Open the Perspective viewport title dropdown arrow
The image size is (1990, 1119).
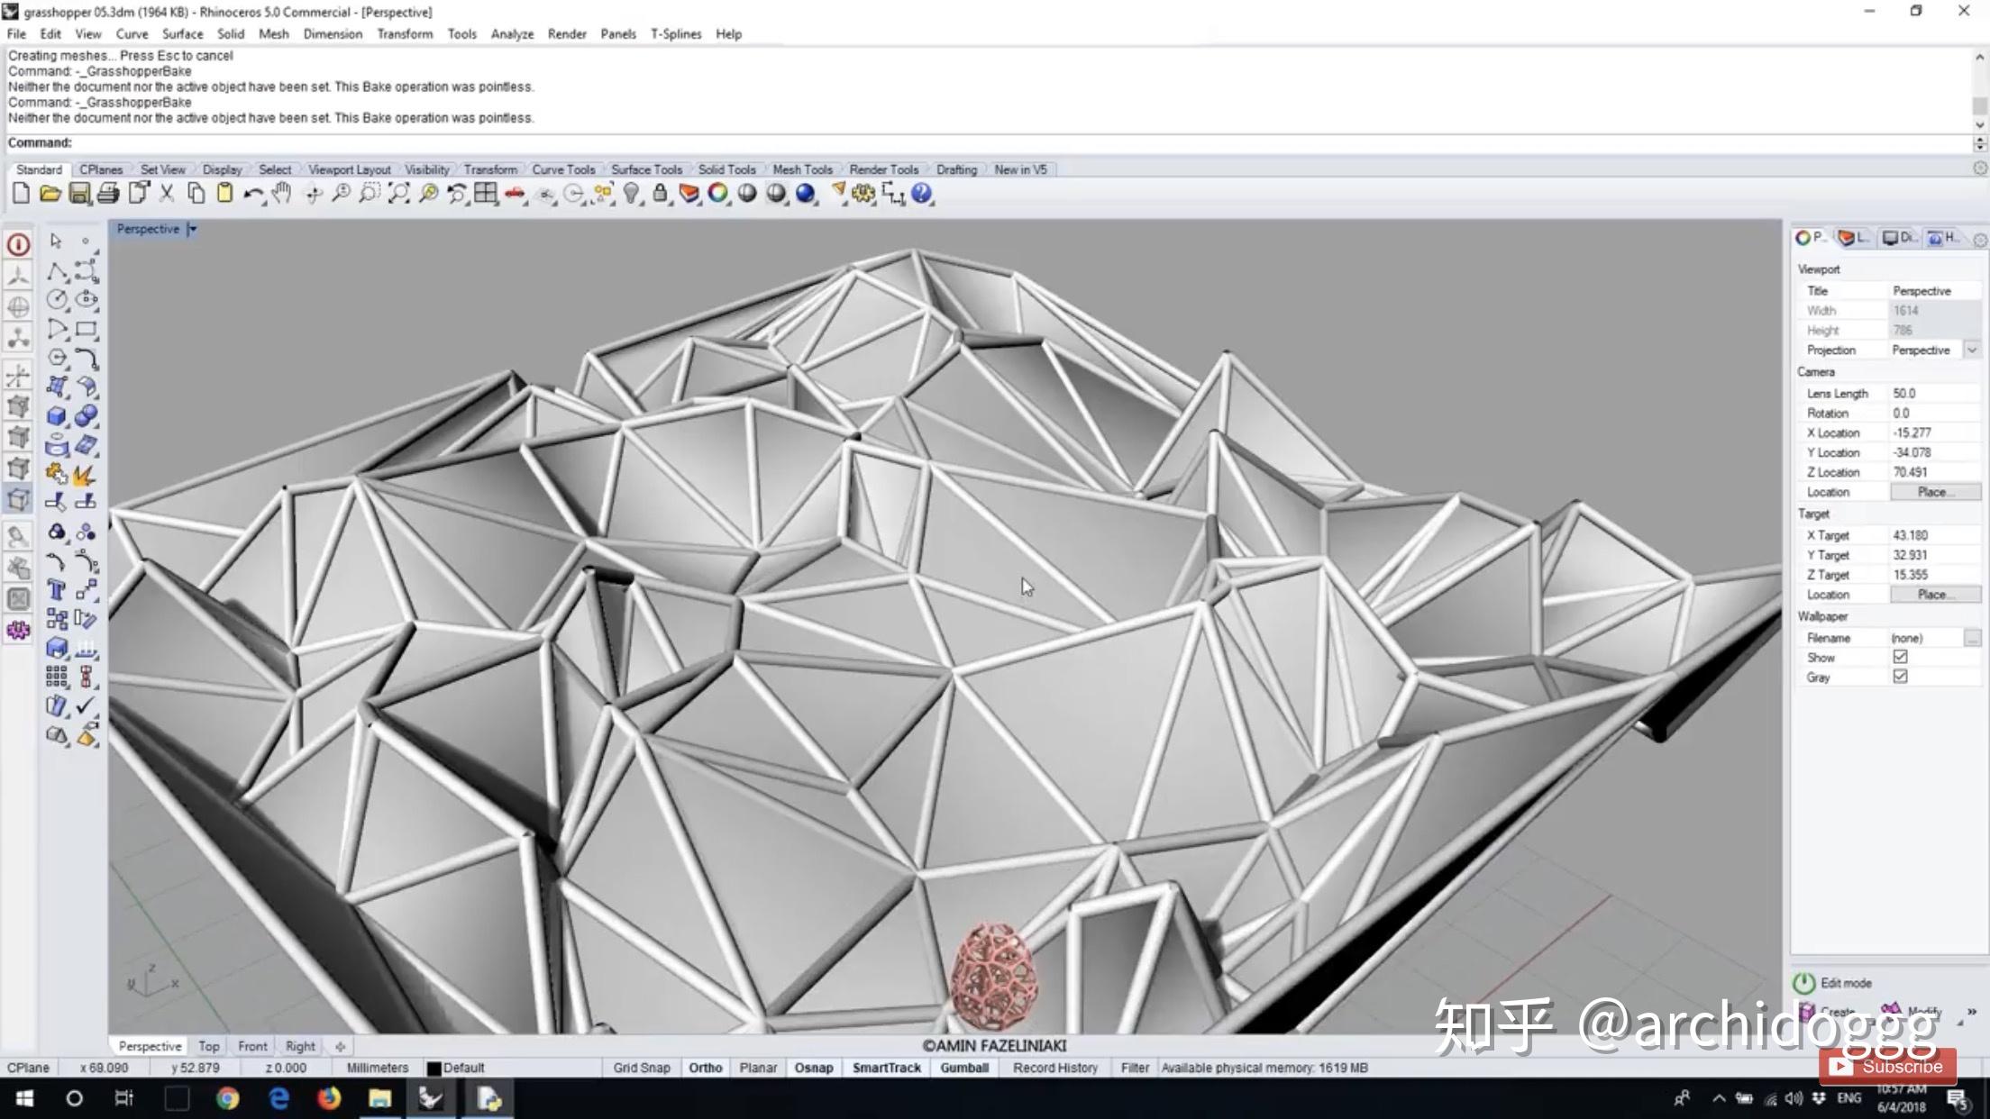point(192,229)
